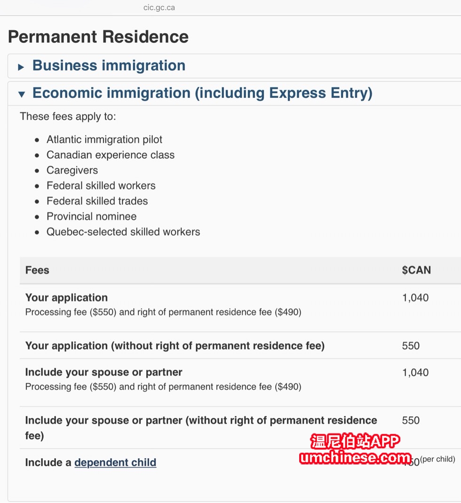Collapse the Economic immigration arrow icon
461x503 pixels.
click(22, 94)
